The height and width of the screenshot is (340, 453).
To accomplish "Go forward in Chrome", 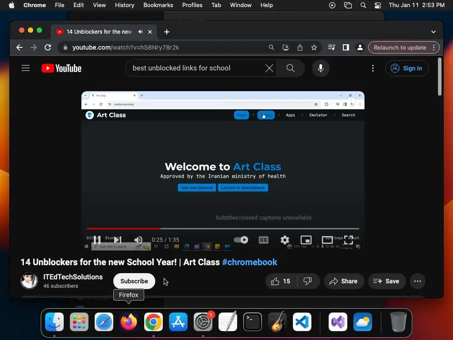I will tap(34, 47).
